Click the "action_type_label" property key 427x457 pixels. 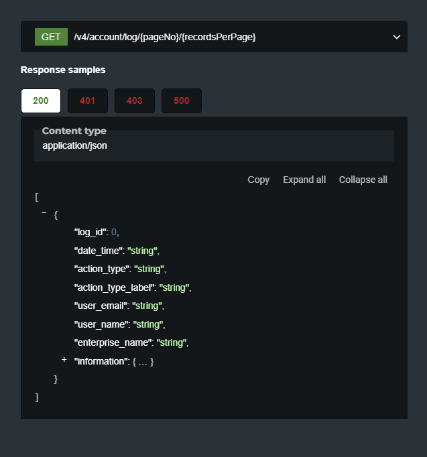click(115, 287)
